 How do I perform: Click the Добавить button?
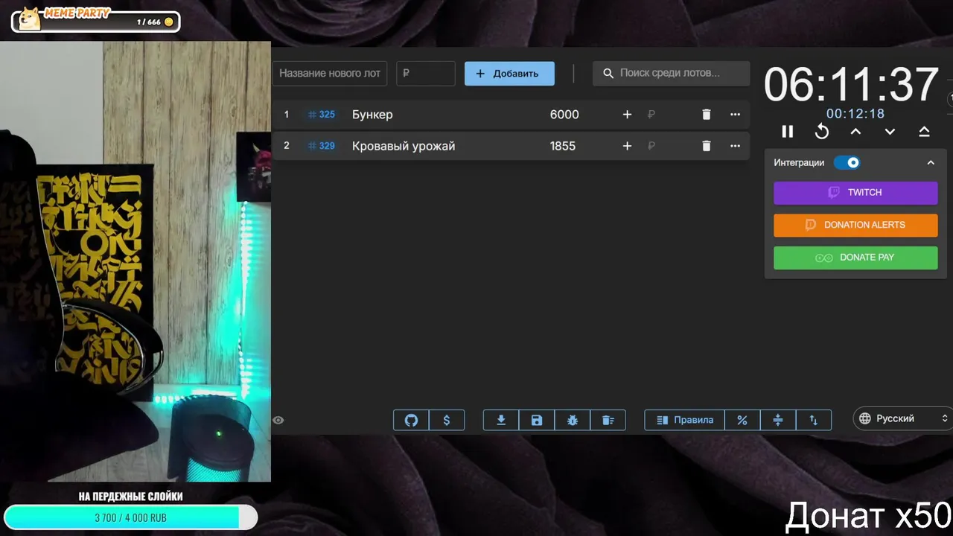click(x=509, y=74)
